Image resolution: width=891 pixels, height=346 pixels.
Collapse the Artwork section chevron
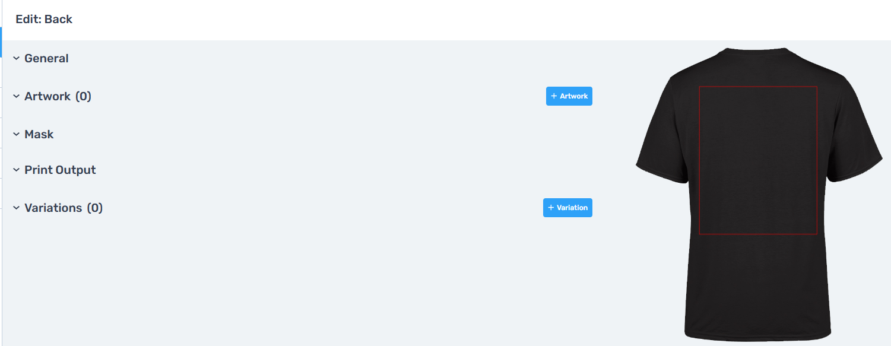tap(17, 96)
